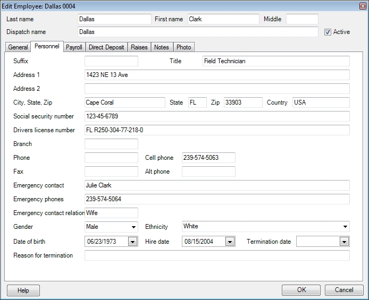Close the Edit Employee dialog window

point(363,6)
